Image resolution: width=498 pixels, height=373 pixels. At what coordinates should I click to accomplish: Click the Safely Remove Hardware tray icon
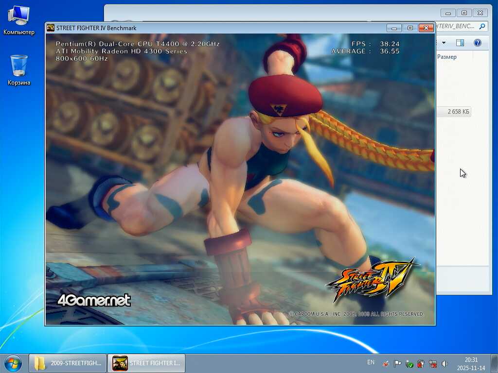coord(409,364)
